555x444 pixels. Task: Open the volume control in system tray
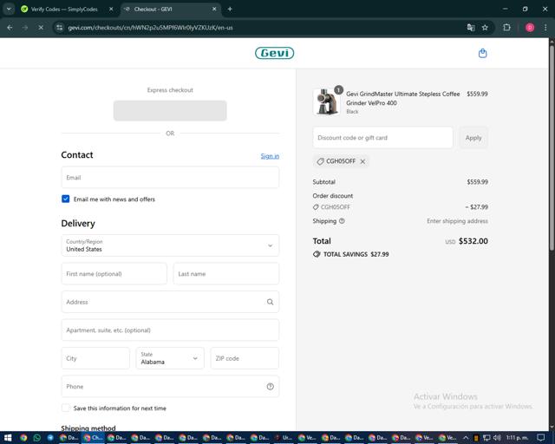(497, 438)
